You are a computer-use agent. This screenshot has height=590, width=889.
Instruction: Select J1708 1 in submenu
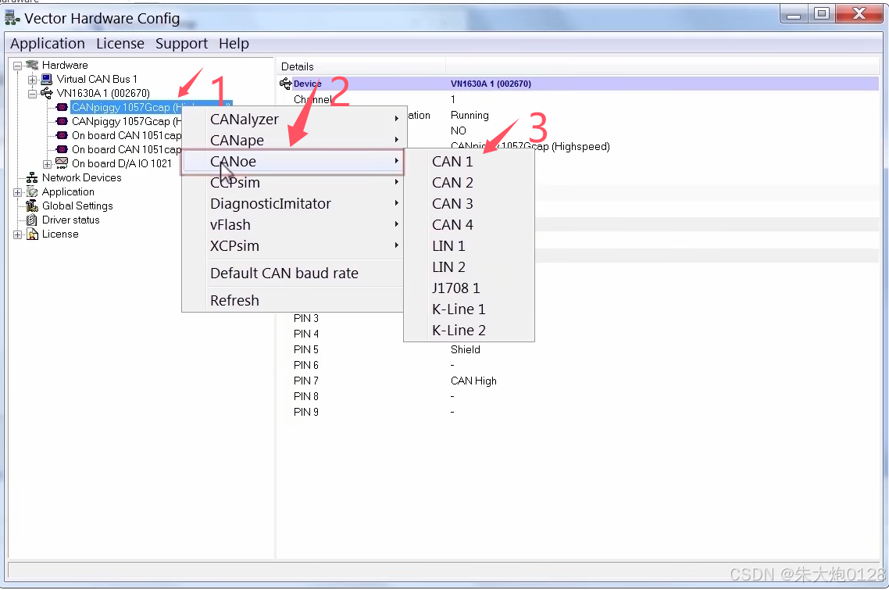[469, 288]
